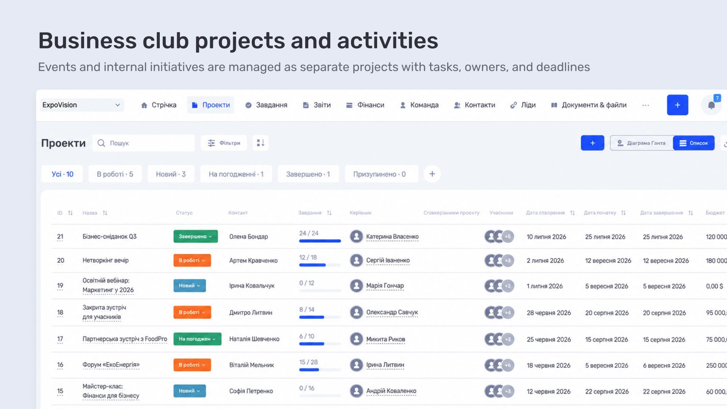Open Фінанси navigation item
The width and height of the screenshot is (727, 409).
[365, 105]
